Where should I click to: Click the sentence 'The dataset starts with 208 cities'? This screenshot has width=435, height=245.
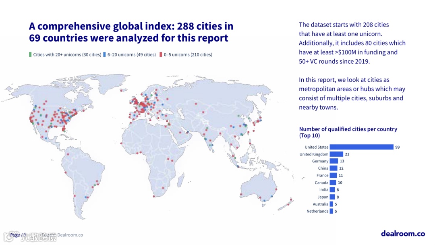coord(344,25)
